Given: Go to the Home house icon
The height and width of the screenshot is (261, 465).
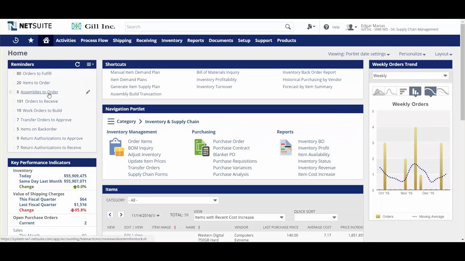Looking at the screenshot, I should coord(46,40).
